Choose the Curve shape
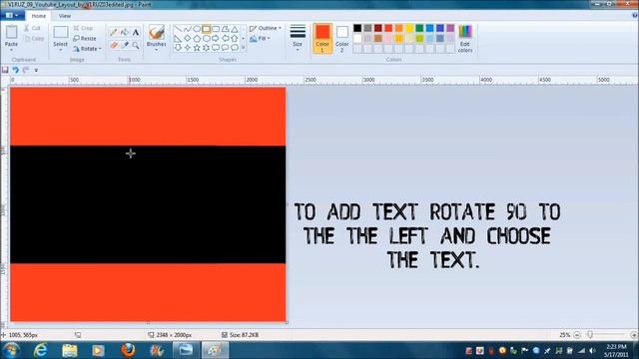 click(187, 29)
